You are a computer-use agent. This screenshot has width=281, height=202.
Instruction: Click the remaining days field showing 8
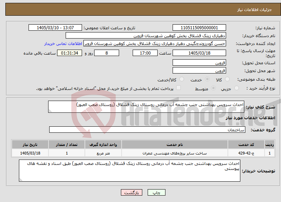point(107,53)
